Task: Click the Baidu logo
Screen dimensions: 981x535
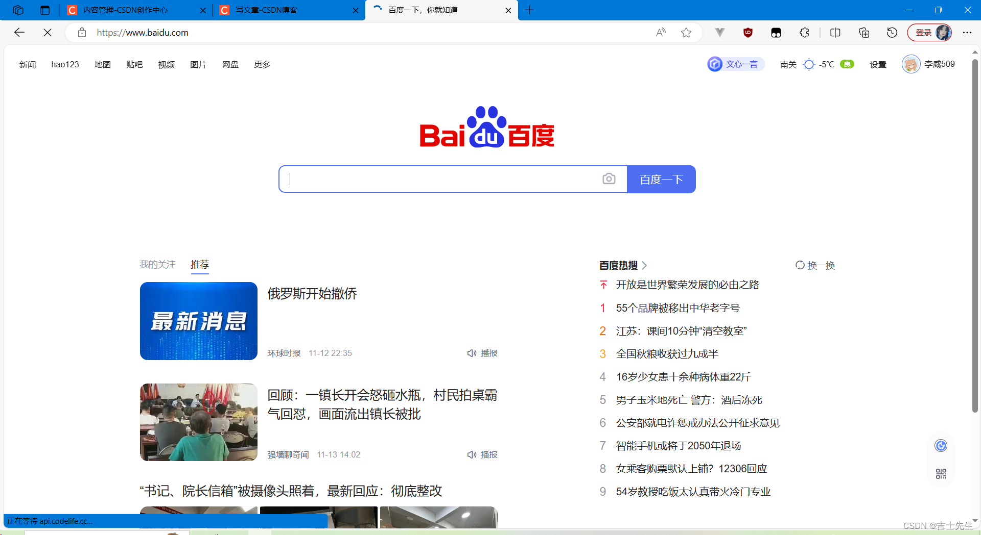Action: 487,127
